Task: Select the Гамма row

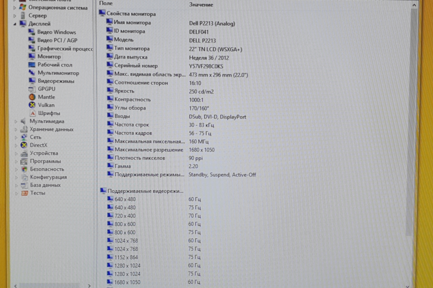Action: (x=153, y=166)
